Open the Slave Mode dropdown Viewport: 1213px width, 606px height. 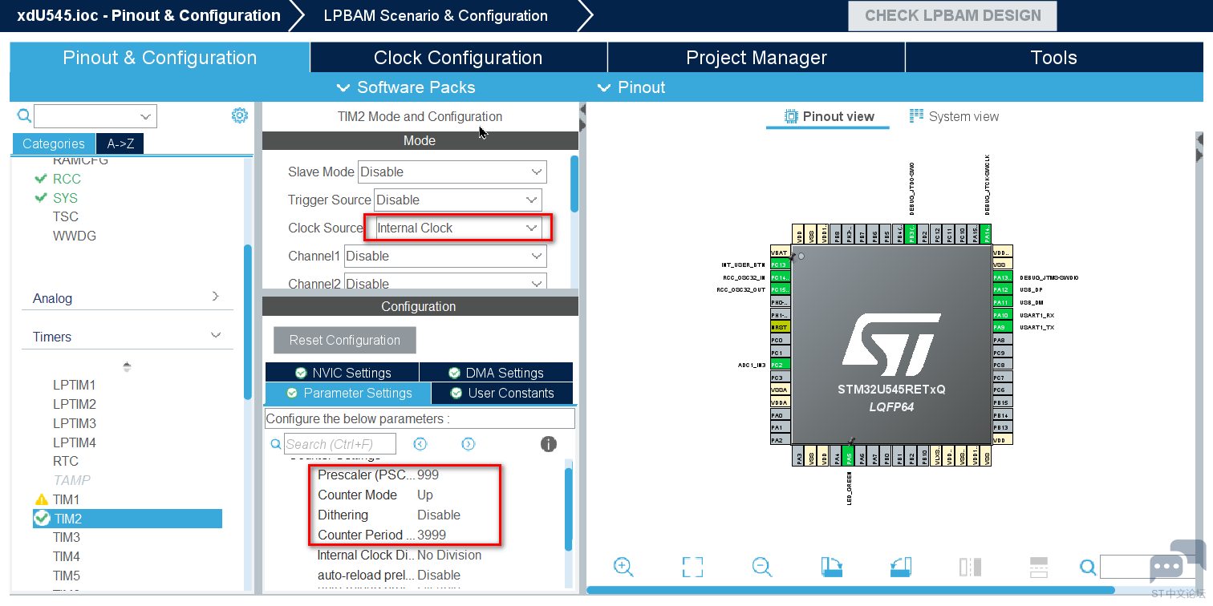click(452, 172)
